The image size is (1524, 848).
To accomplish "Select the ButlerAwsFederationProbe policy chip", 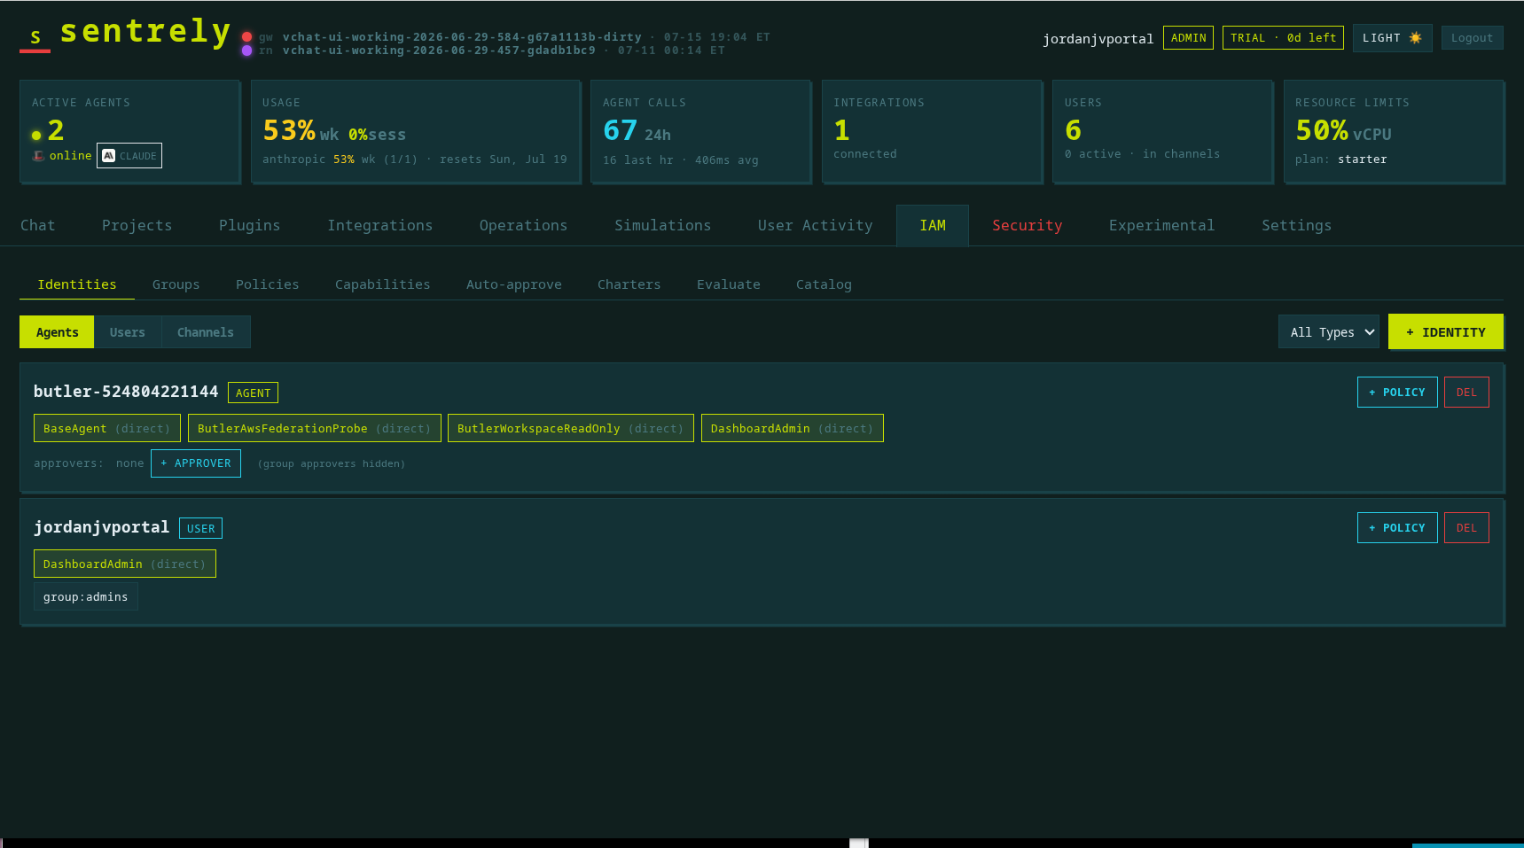I will pyautogui.click(x=315, y=428).
